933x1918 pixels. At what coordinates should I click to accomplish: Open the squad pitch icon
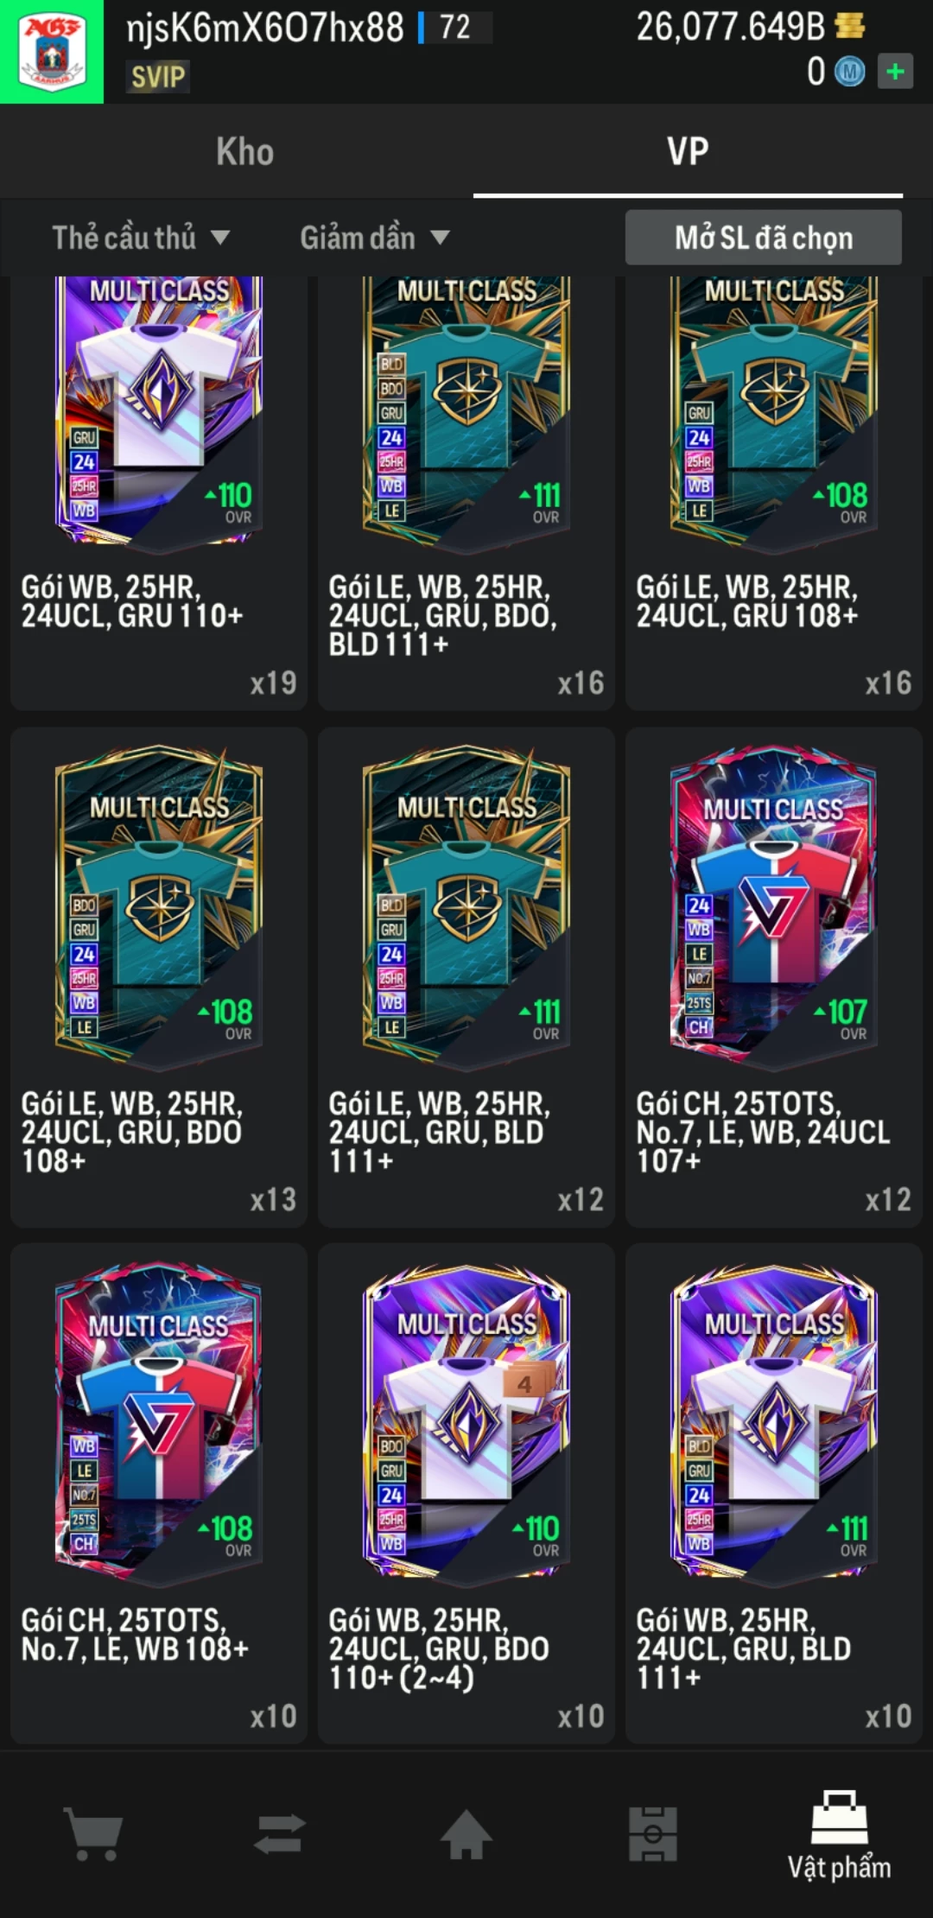pos(653,1832)
